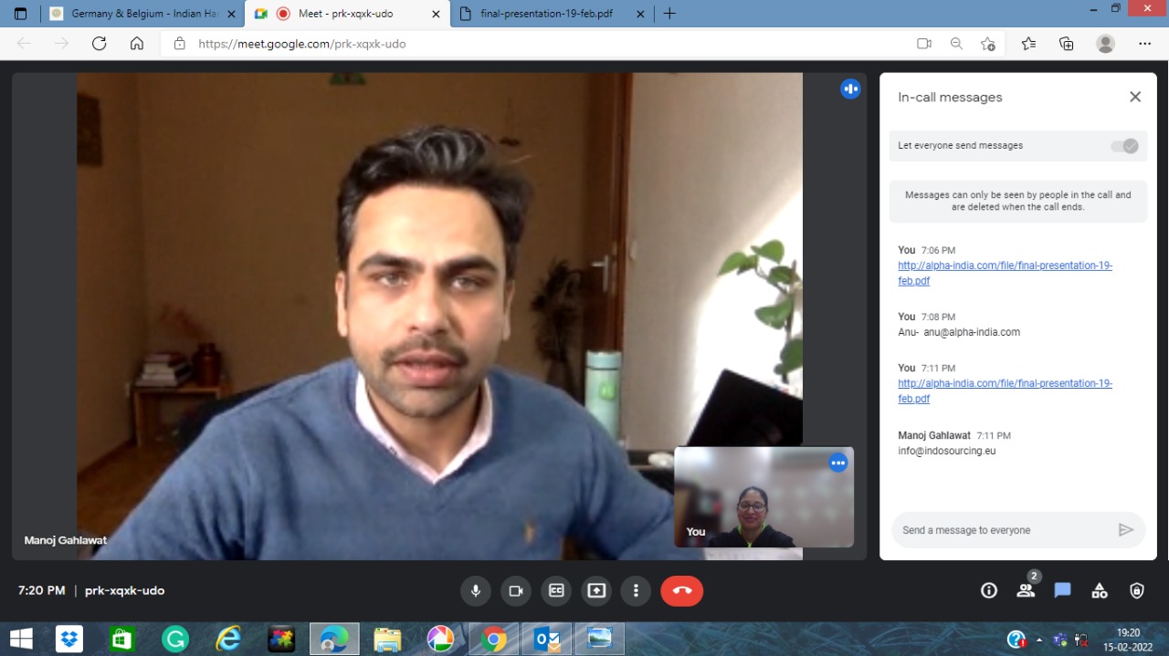
Task: Open host controls shield icon
Action: click(1136, 590)
